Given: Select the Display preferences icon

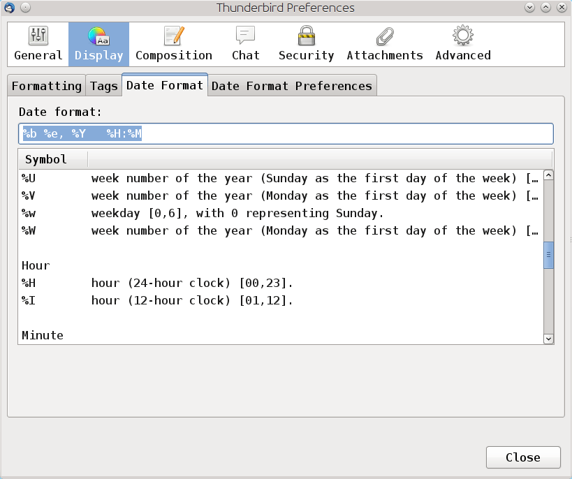Looking at the screenshot, I should tap(98, 43).
